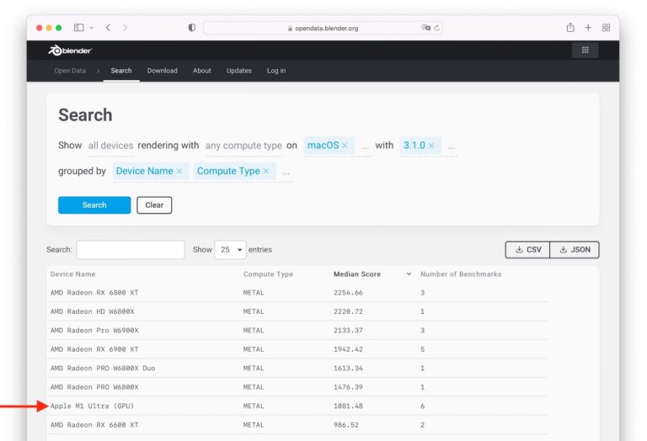Open the Updates navigation tab
647x441 pixels.
[x=238, y=71]
